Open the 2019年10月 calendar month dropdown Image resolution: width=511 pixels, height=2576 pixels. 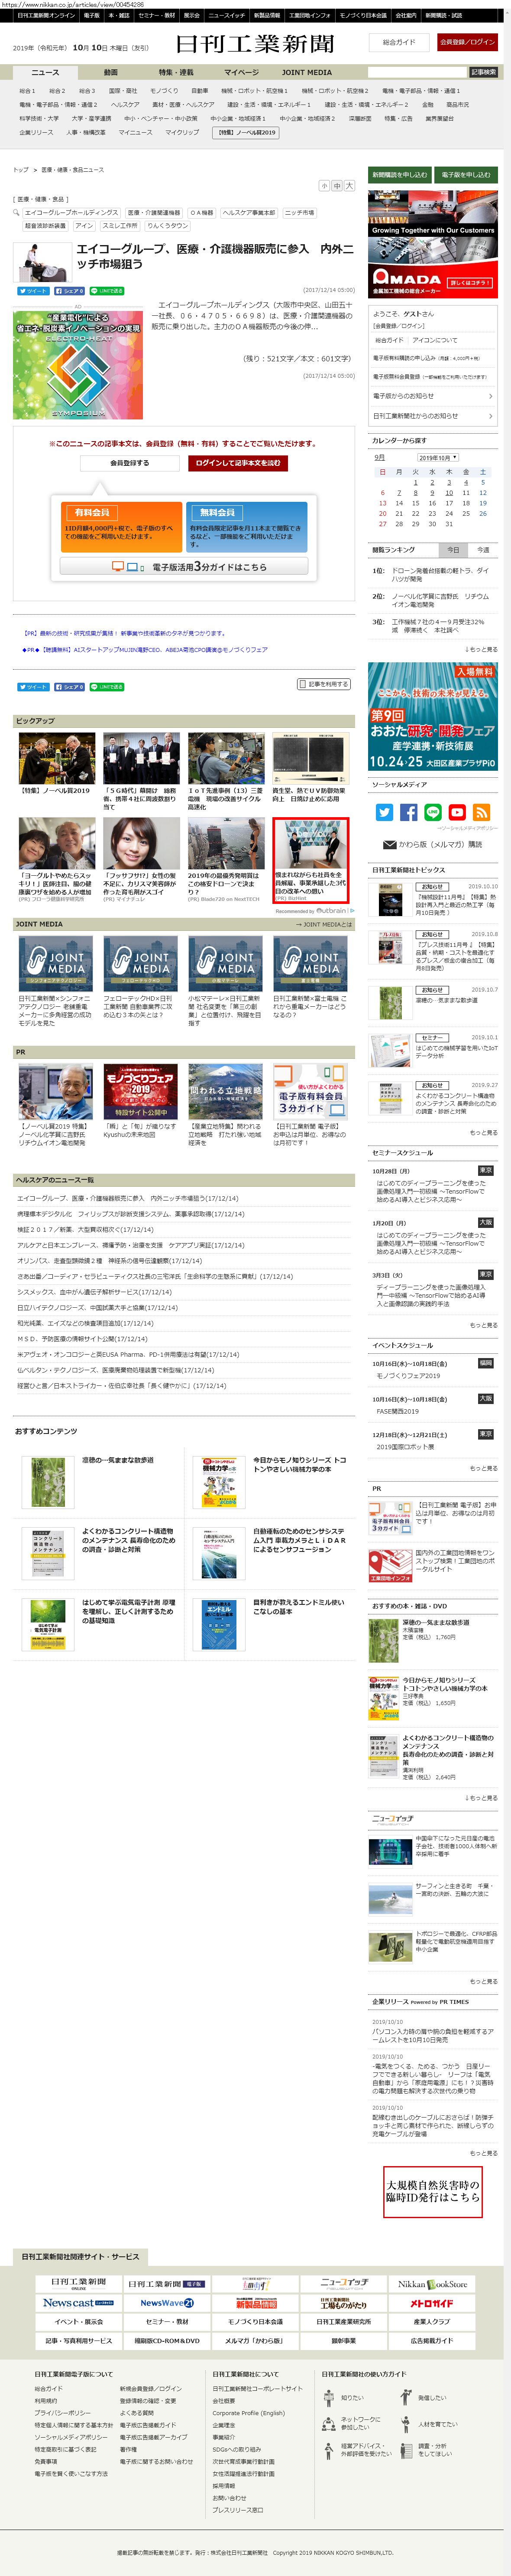coord(438,457)
